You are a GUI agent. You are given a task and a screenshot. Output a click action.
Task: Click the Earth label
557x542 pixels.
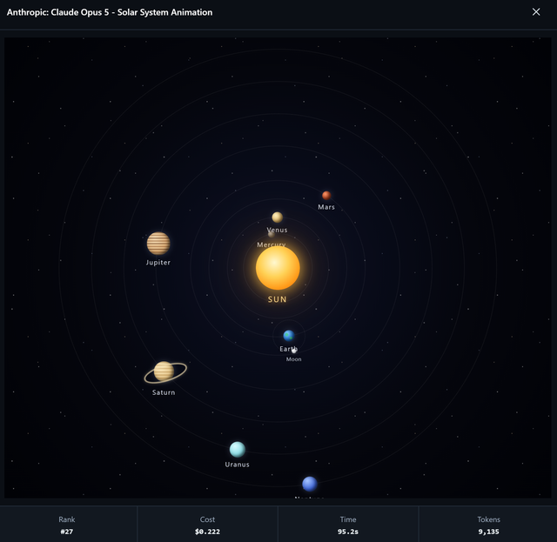click(288, 349)
